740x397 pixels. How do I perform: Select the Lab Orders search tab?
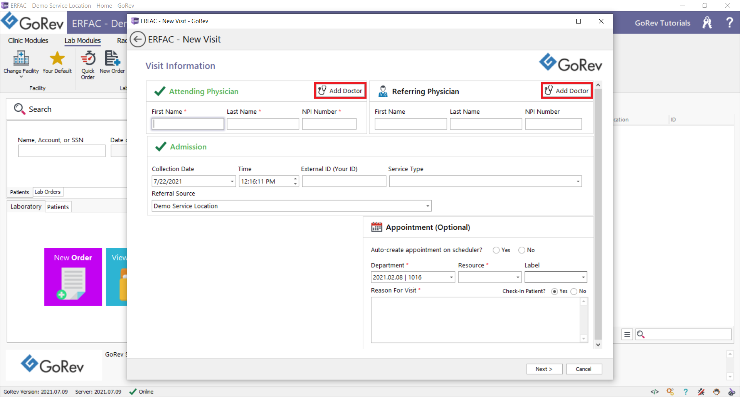[48, 192]
